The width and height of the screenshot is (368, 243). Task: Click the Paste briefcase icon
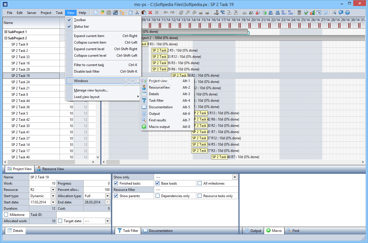click(144, 13)
